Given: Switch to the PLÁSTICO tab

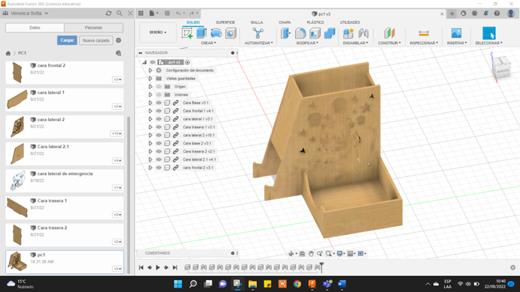Looking at the screenshot, I should point(315,22).
